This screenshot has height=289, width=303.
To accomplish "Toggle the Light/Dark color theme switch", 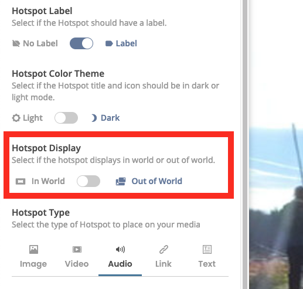I will click(66, 118).
